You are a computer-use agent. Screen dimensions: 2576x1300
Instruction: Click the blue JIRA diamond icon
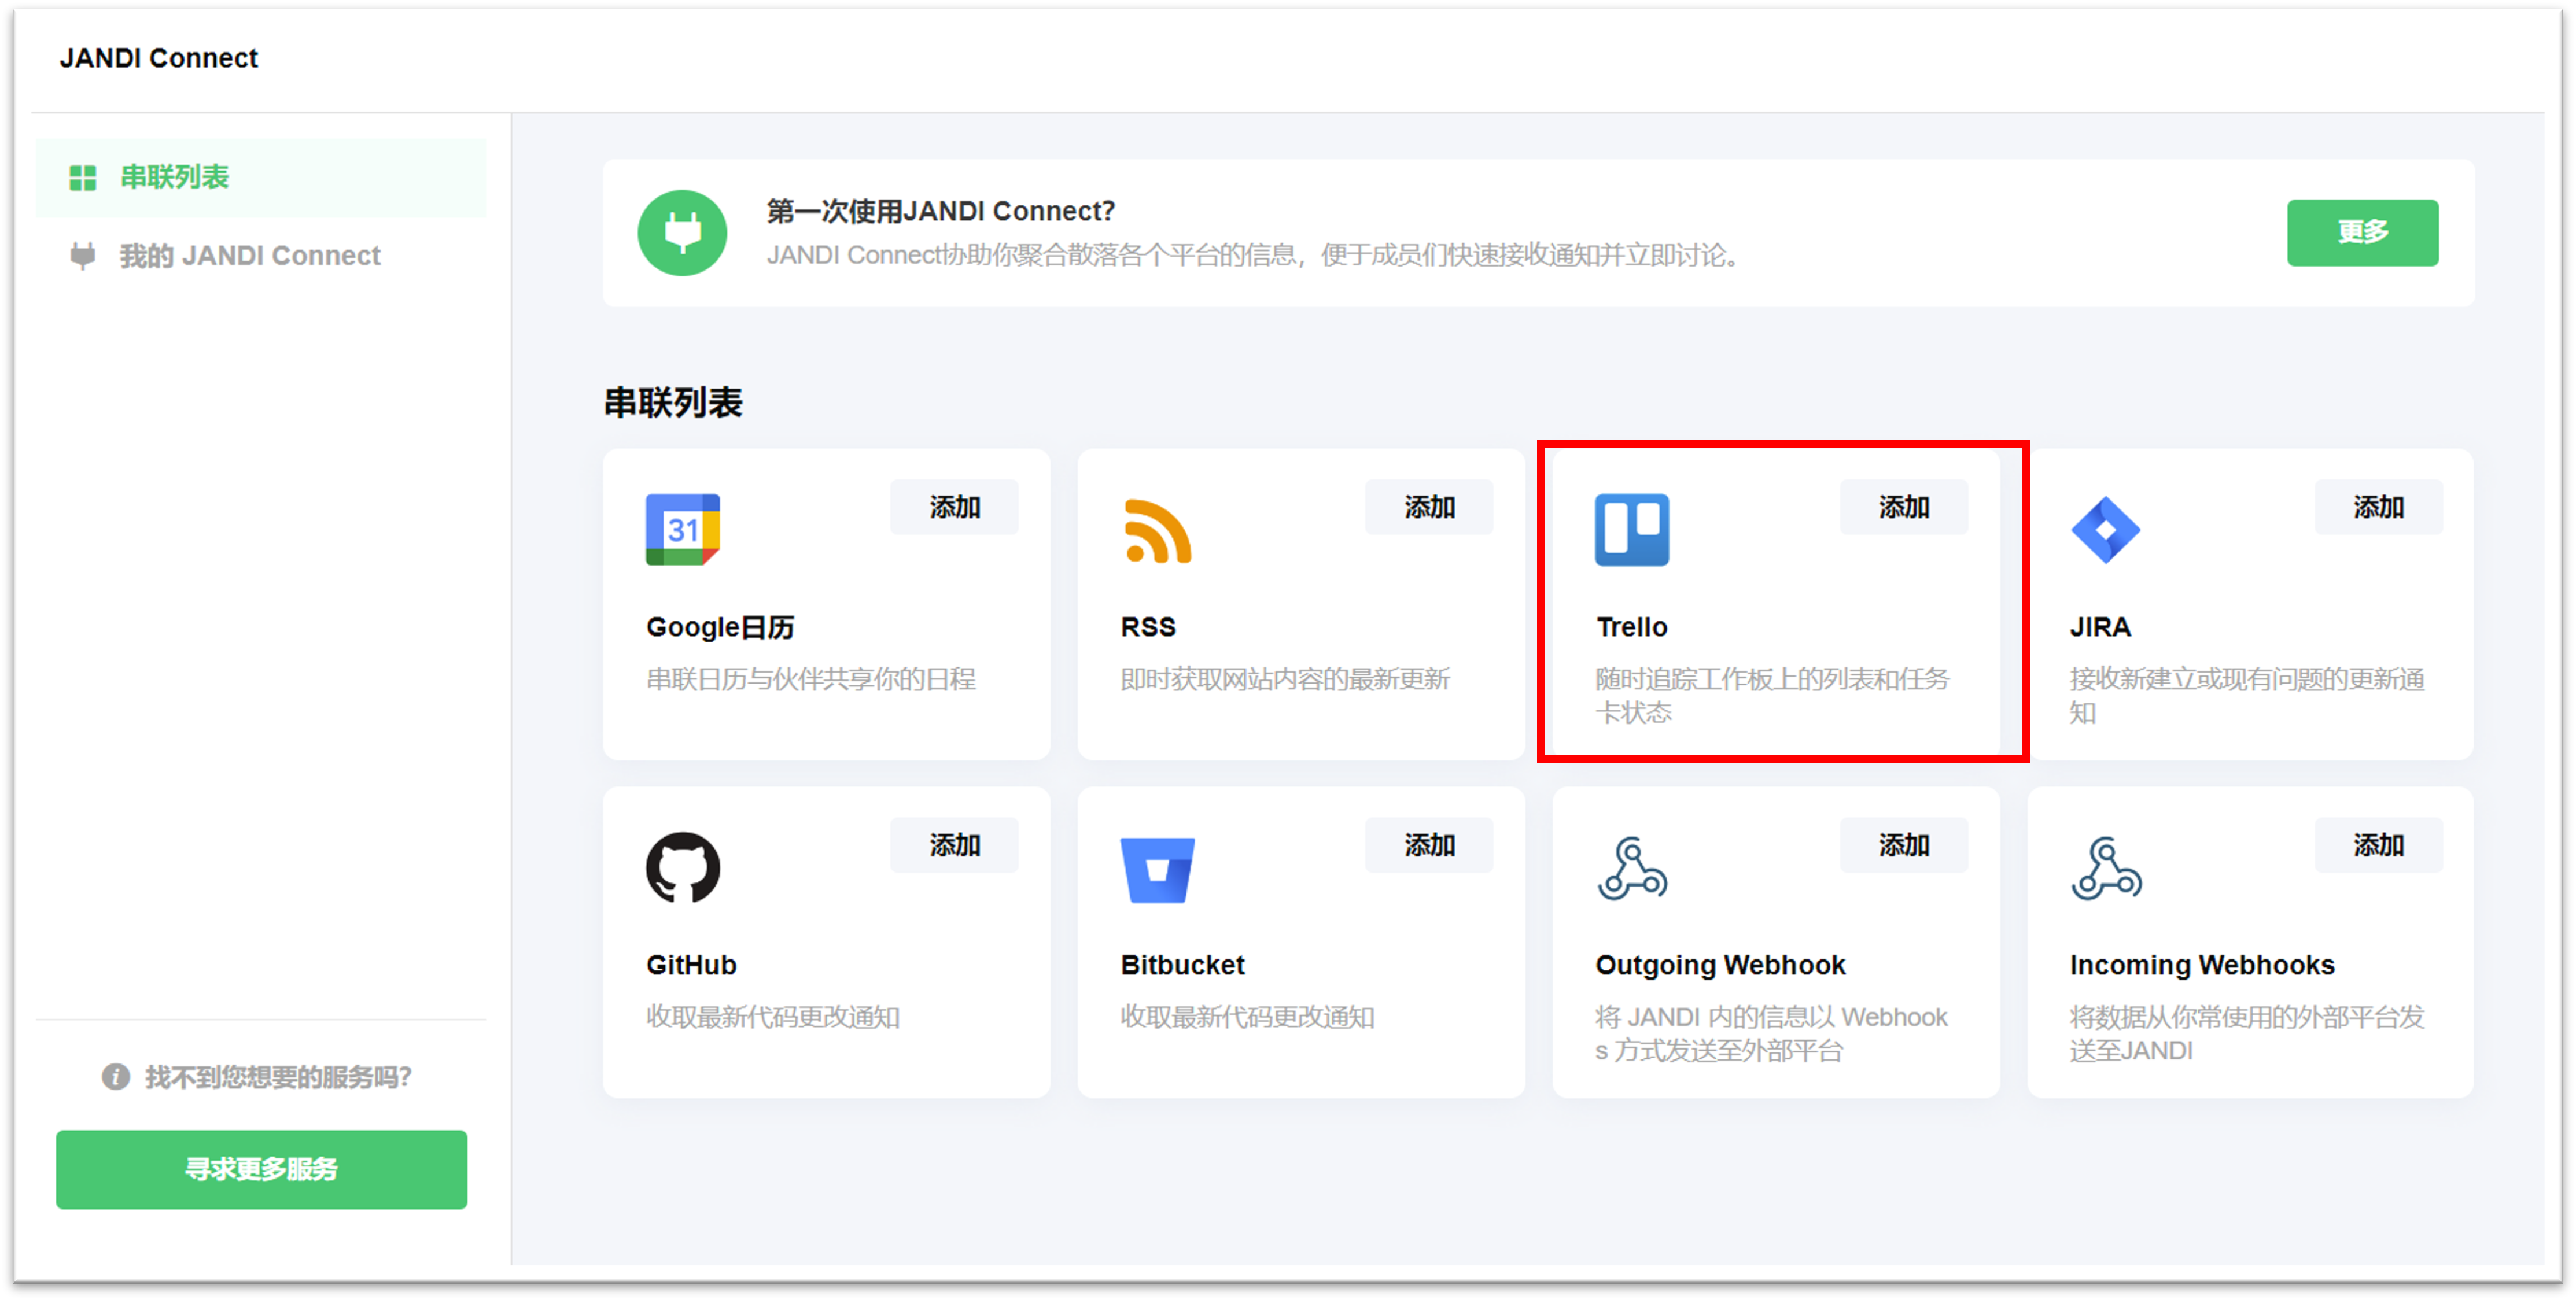(x=2105, y=530)
